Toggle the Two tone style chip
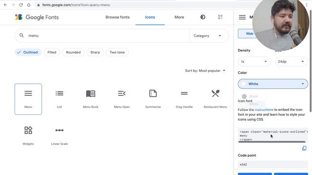Image resolution: width=312 pixels, height=175 pixels. (x=117, y=52)
